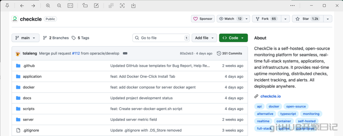
Task: Open commit 'Updated server metric field'
Action: [x=133, y=120]
